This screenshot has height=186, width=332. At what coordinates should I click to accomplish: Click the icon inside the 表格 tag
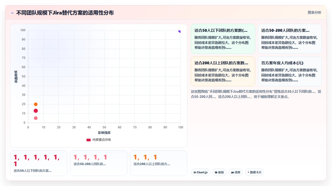point(216,172)
